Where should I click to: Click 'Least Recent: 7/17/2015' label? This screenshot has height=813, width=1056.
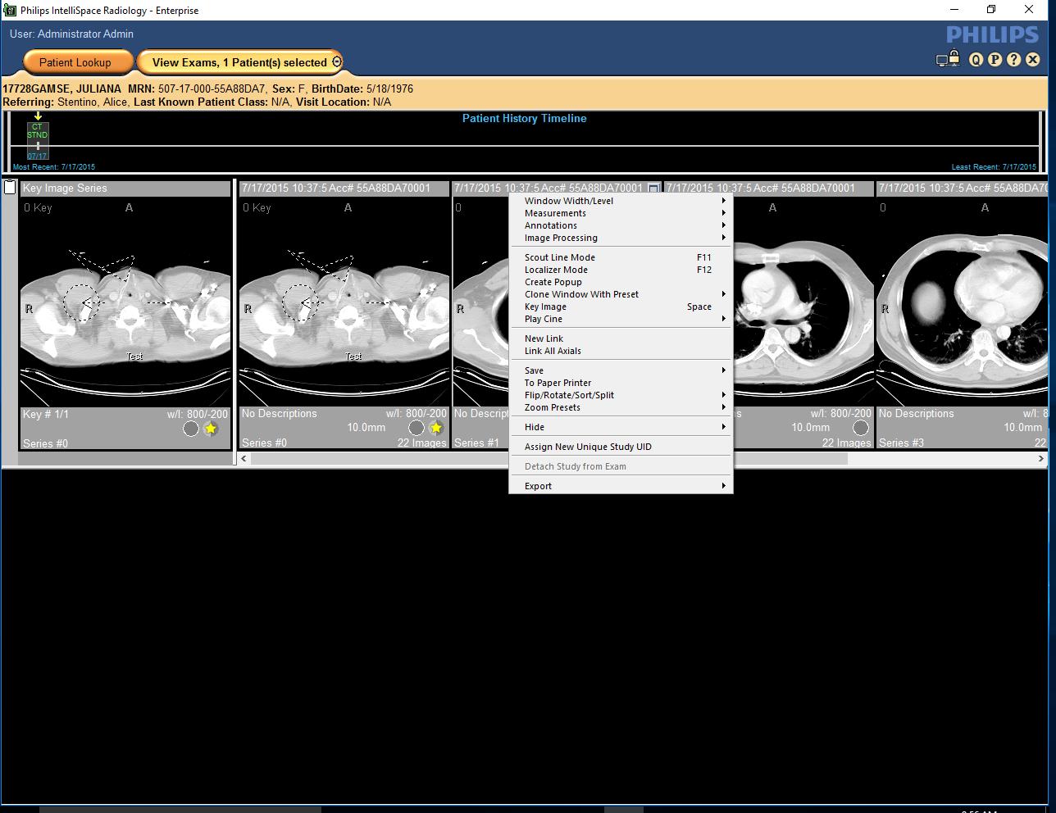coord(994,166)
